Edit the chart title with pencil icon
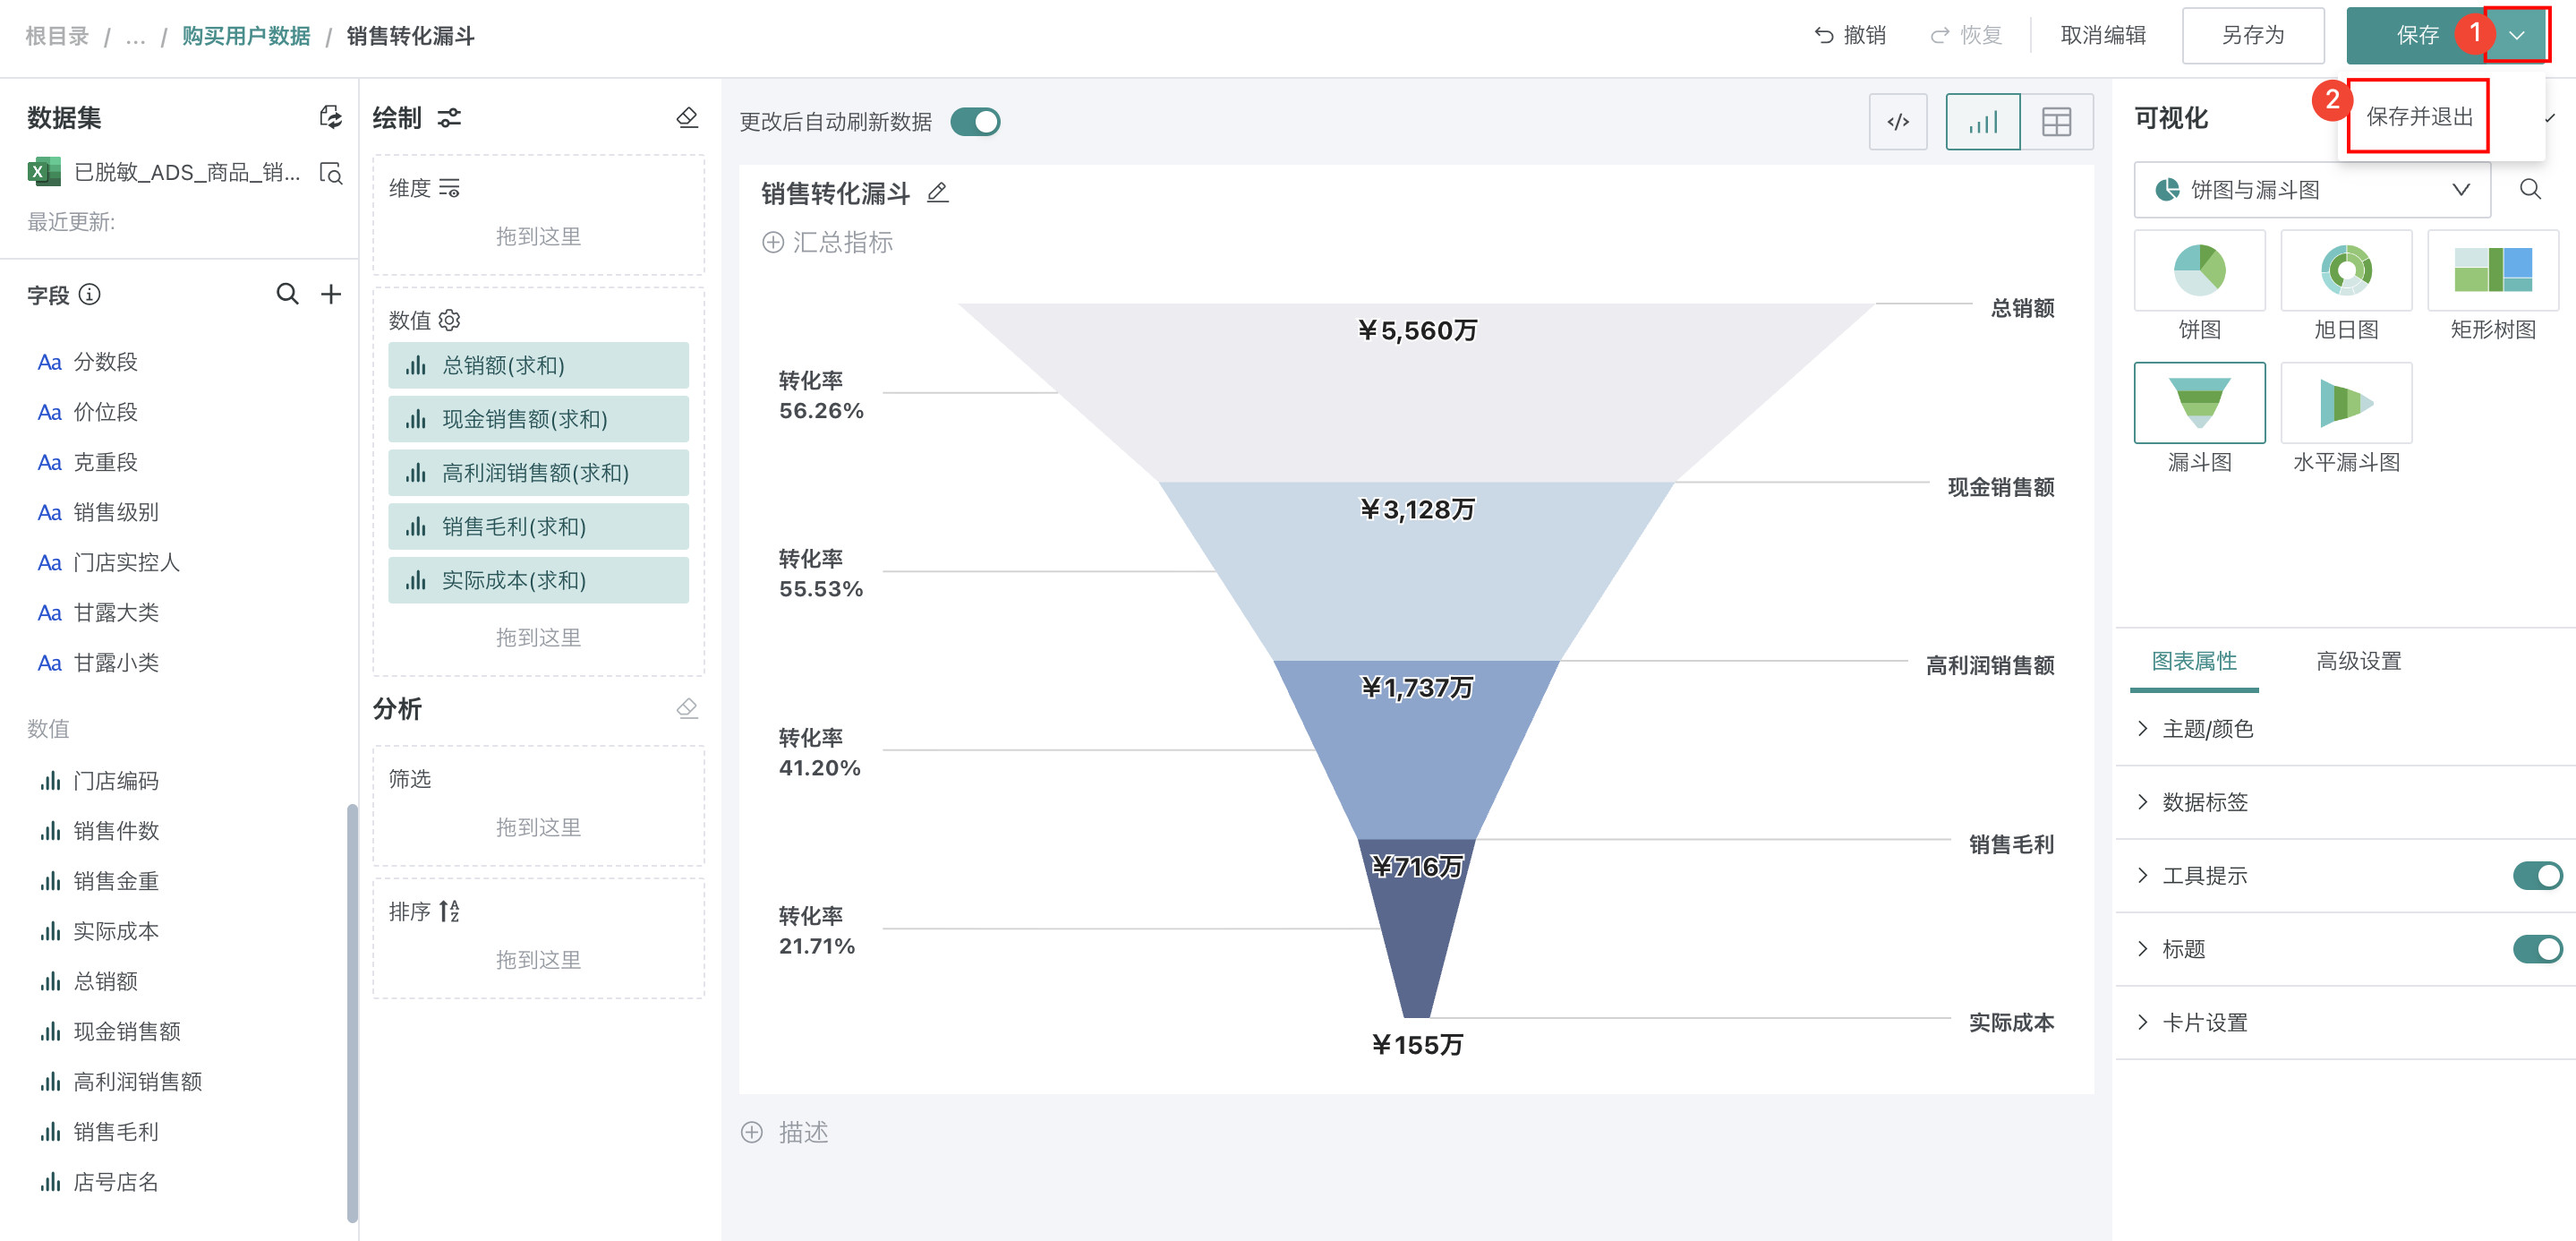Viewport: 2576px width, 1241px height. (937, 192)
